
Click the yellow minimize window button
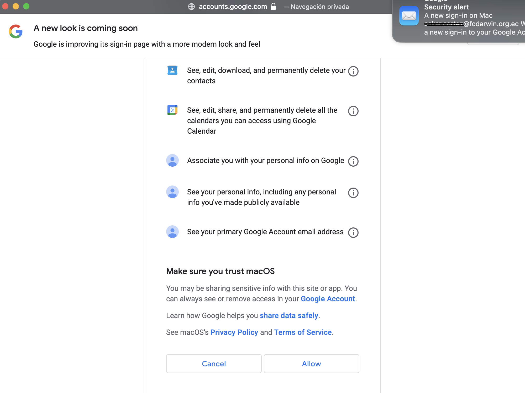(16, 6)
